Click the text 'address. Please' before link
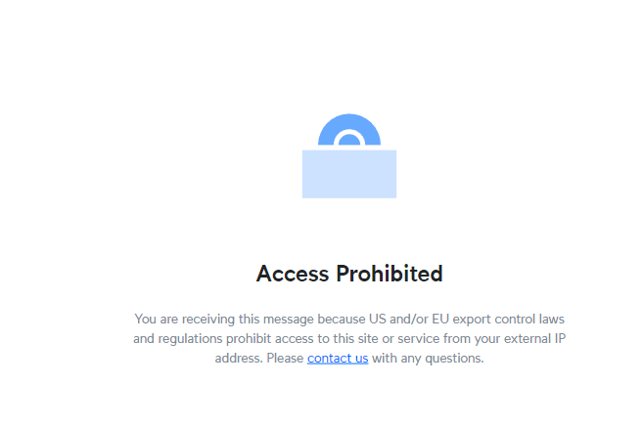 pyautogui.click(x=259, y=358)
